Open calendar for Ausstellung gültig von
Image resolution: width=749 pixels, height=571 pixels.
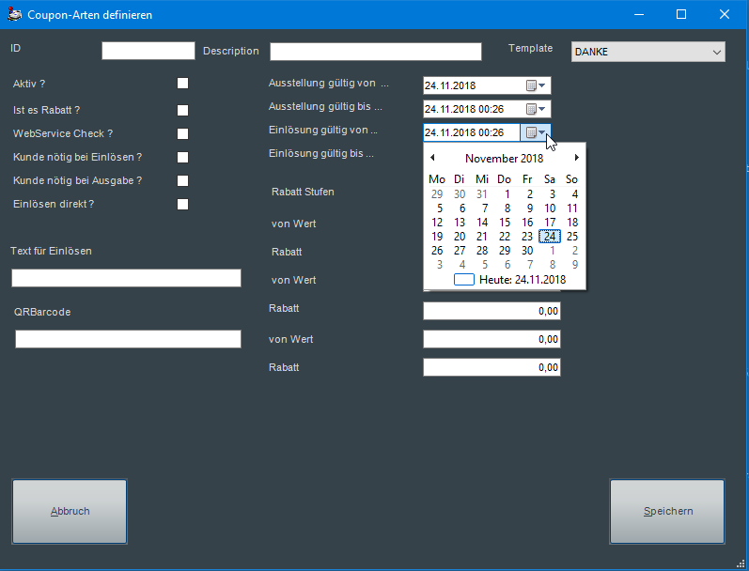535,85
